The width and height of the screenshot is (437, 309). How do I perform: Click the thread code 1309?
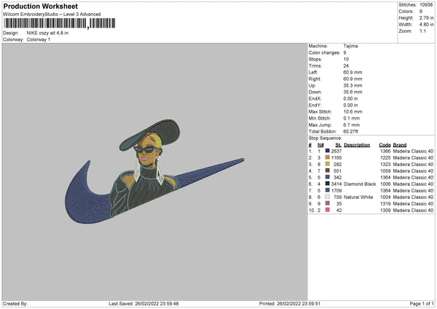pyautogui.click(x=385, y=211)
